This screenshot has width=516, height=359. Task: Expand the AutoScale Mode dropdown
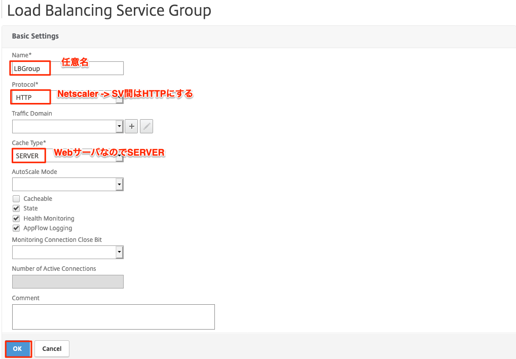119,184
